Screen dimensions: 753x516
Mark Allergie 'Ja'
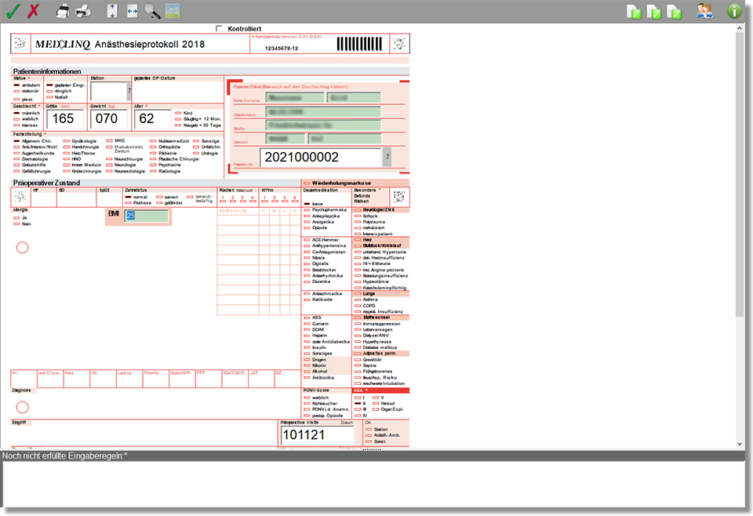16,218
